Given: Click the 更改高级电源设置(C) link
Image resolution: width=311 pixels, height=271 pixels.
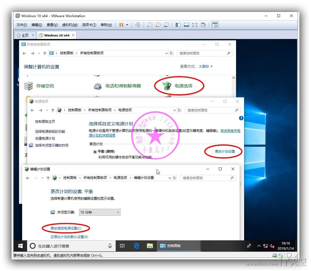Looking at the screenshot, I should point(66,228).
